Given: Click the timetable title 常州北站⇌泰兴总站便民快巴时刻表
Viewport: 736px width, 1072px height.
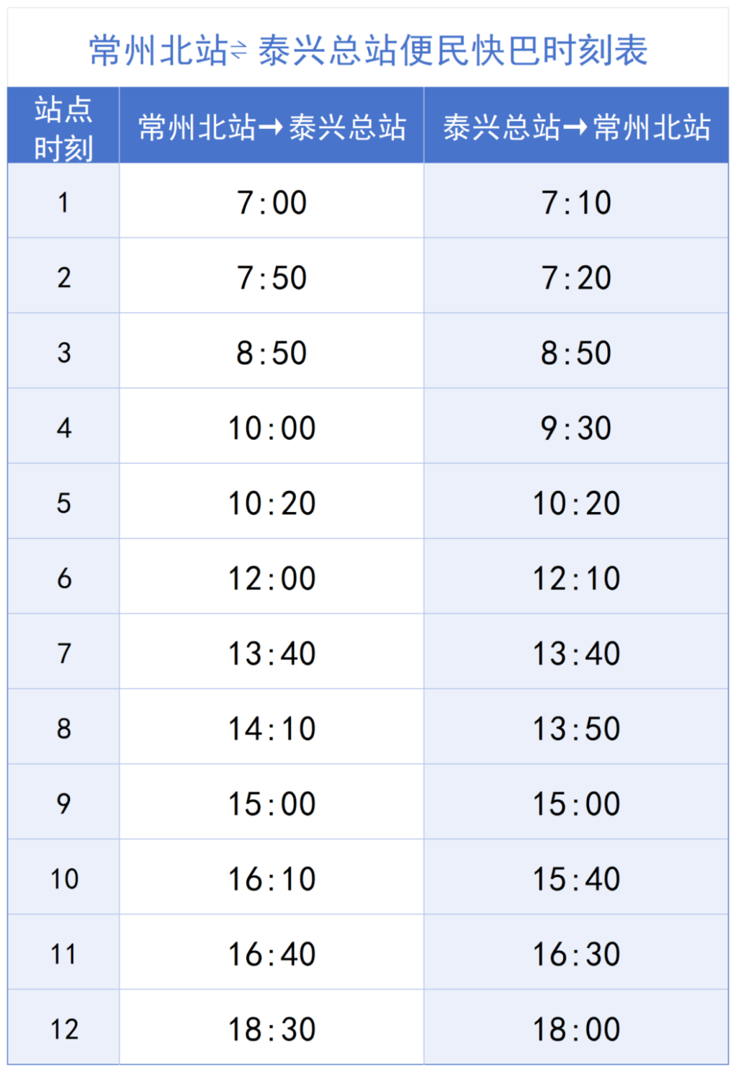Looking at the screenshot, I should click(x=369, y=50).
